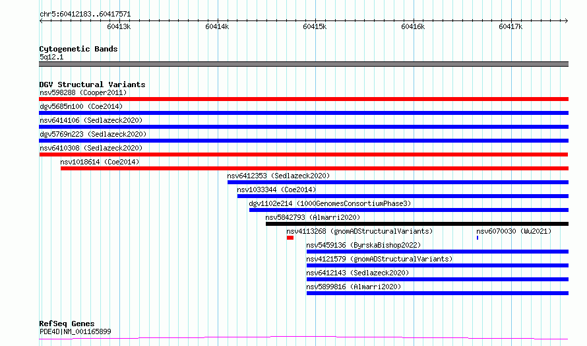This screenshot has width=587, height=346.
Task: Click the chr5:60412183..60417571 region label
Action: pyautogui.click(x=85, y=15)
